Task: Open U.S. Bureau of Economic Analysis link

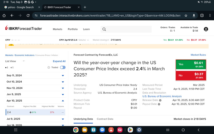Action: click(162, 96)
